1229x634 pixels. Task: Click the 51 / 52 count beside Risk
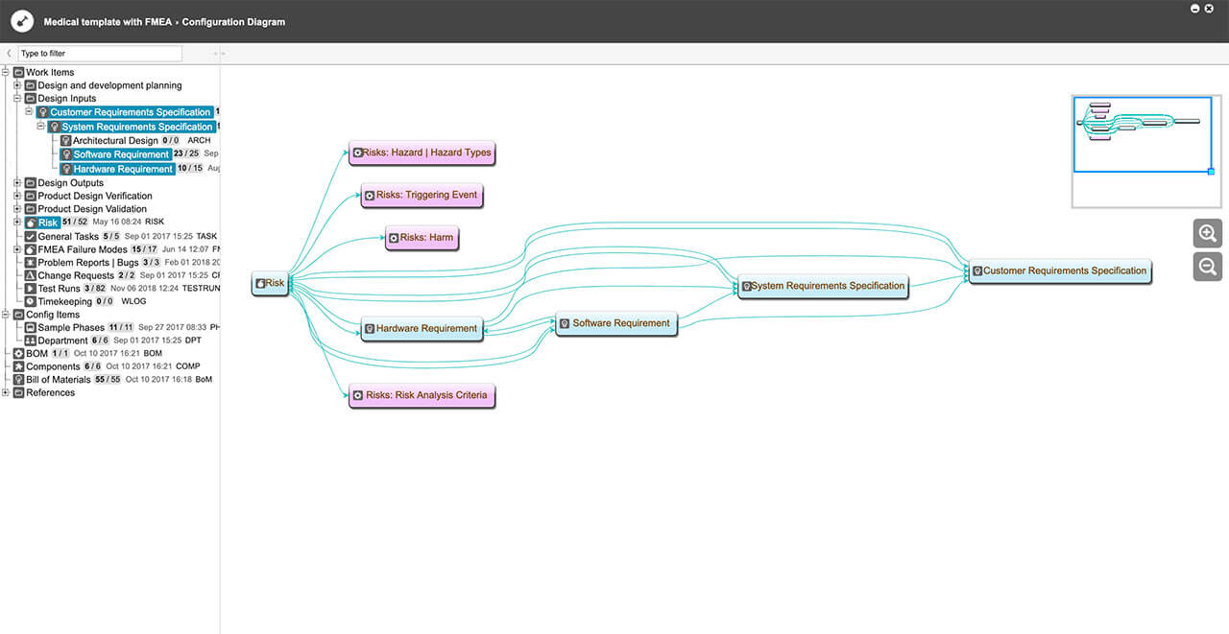tap(76, 223)
